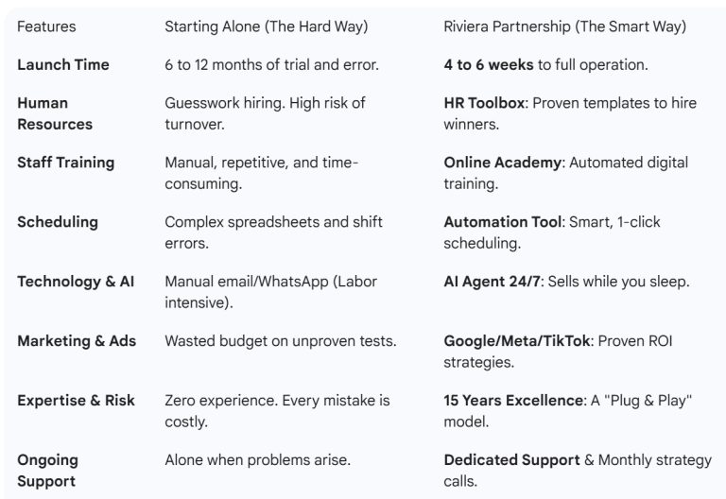Select "Starting Alone (The Hard Way)" header
The width and height of the screenshot is (726, 499).
(264, 26)
